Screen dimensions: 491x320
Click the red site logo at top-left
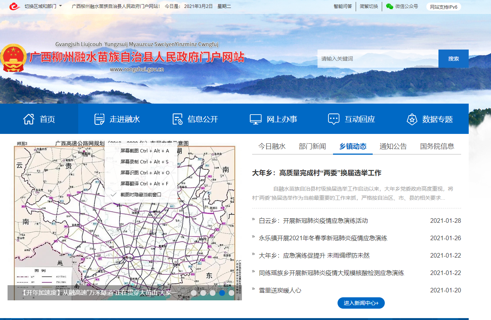tap(15, 6)
